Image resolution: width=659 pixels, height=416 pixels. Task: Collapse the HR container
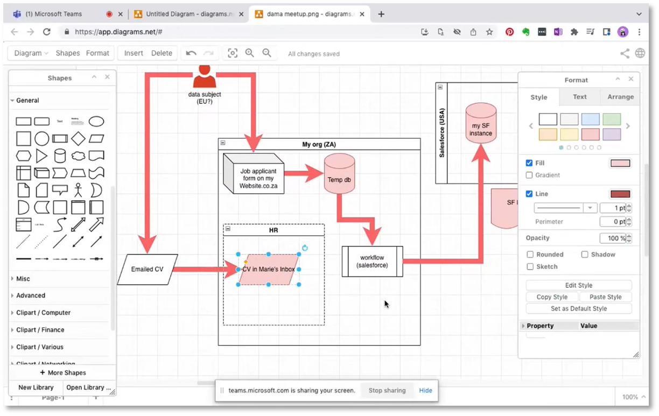pyautogui.click(x=228, y=229)
